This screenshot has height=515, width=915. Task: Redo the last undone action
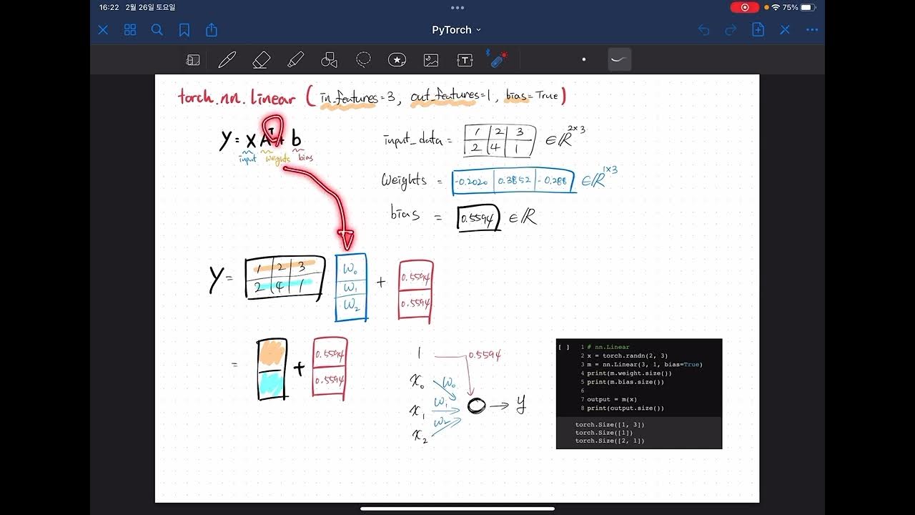(731, 30)
